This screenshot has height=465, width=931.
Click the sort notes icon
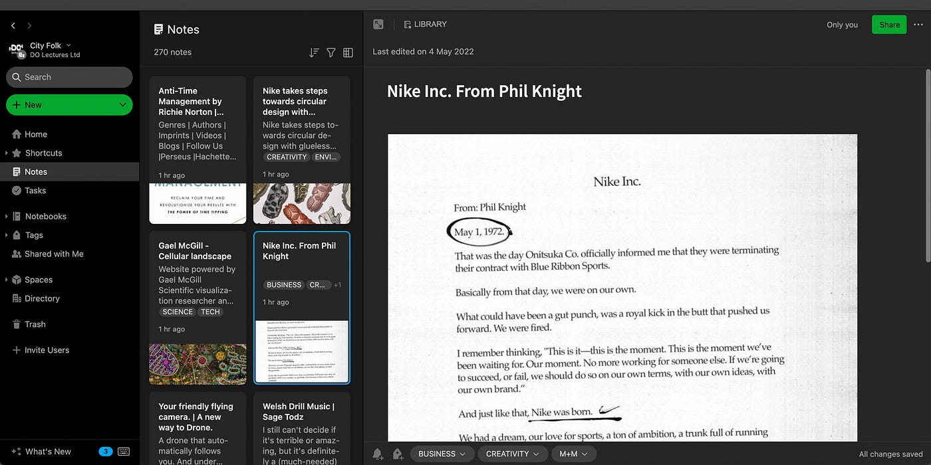click(x=314, y=52)
